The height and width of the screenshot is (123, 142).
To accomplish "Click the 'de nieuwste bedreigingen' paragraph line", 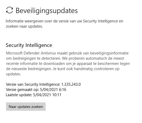I will click(x=63, y=69).
